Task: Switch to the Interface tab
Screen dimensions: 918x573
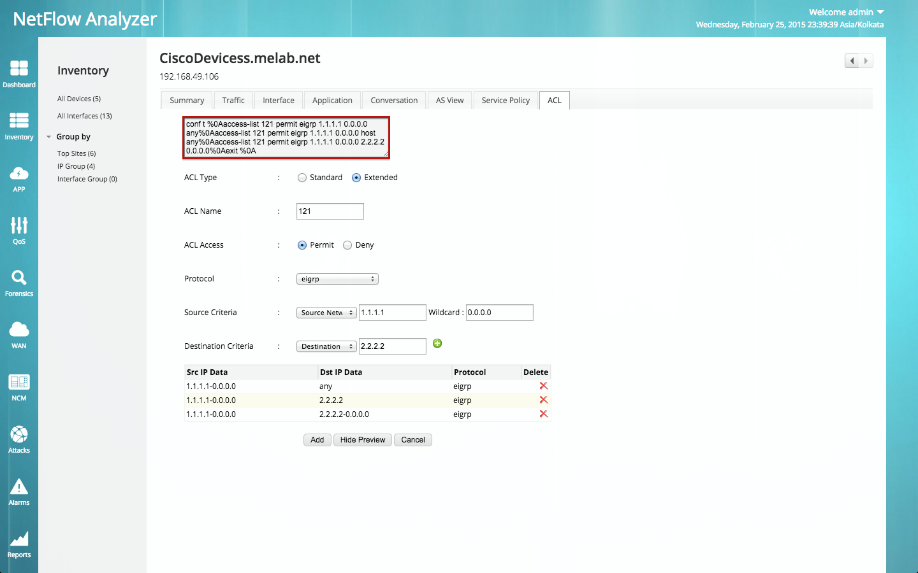Action: click(279, 101)
